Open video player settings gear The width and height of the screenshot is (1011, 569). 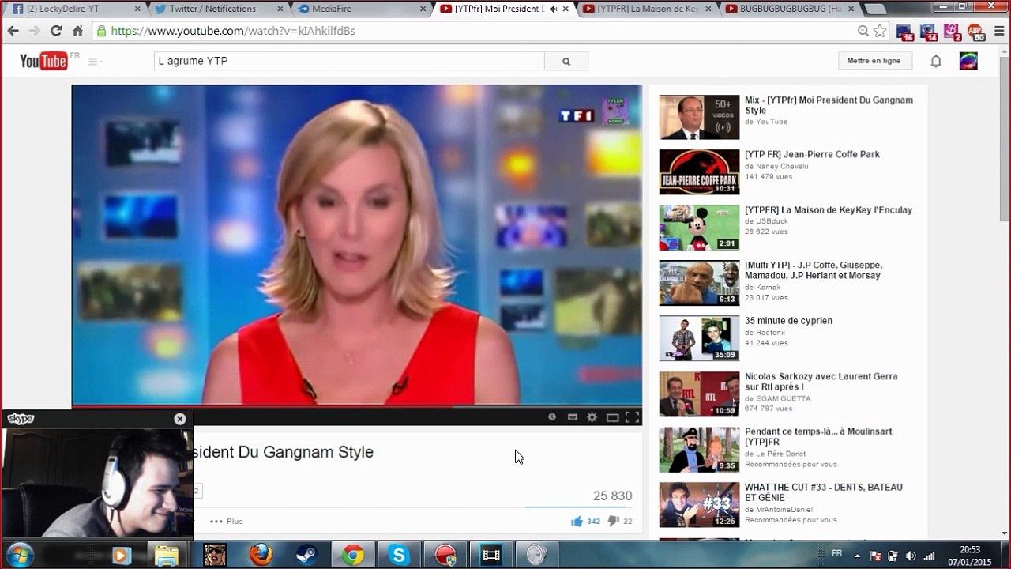[x=592, y=417]
